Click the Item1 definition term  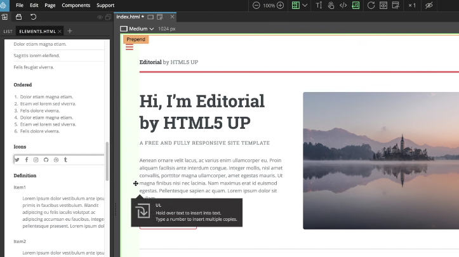tap(20, 187)
